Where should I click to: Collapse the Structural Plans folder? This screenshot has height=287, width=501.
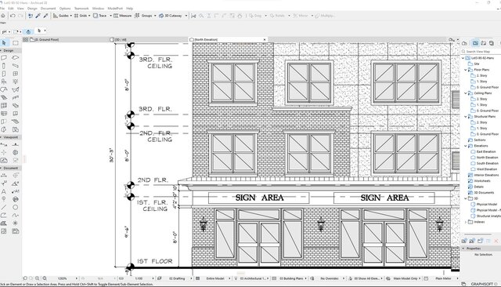coord(466,117)
